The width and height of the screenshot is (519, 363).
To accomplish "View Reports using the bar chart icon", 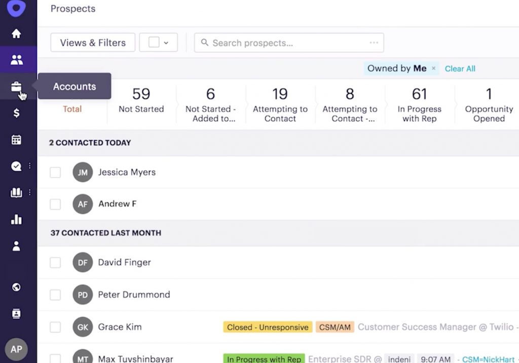I will (17, 220).
